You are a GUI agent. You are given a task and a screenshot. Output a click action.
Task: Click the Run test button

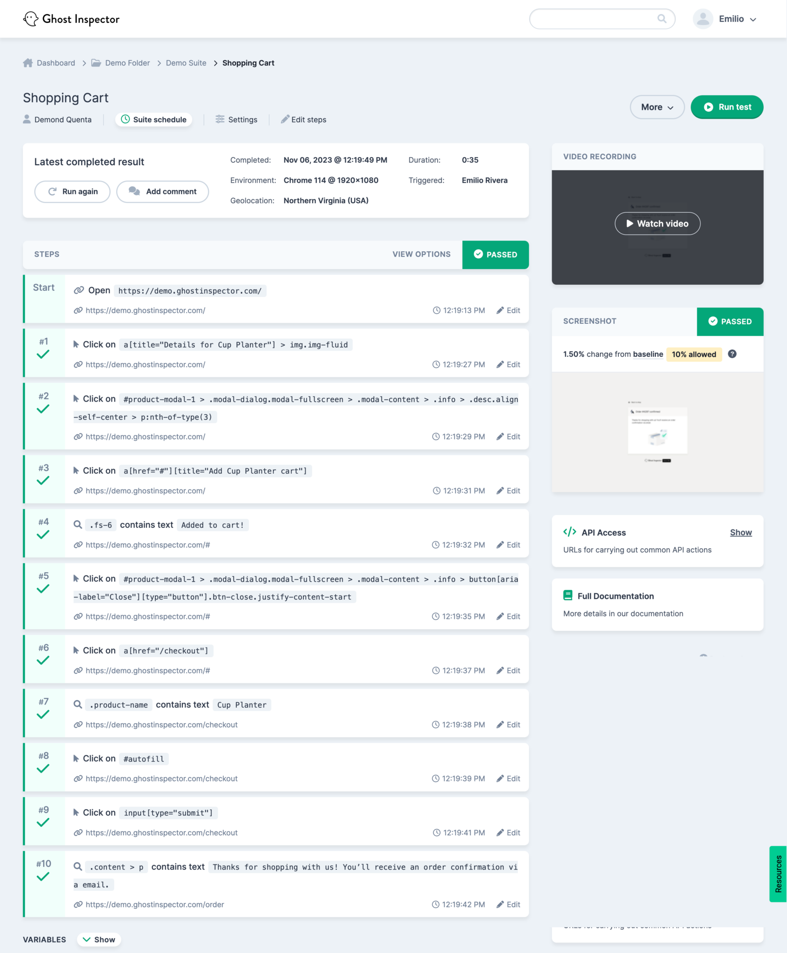(x=727, y=107)
